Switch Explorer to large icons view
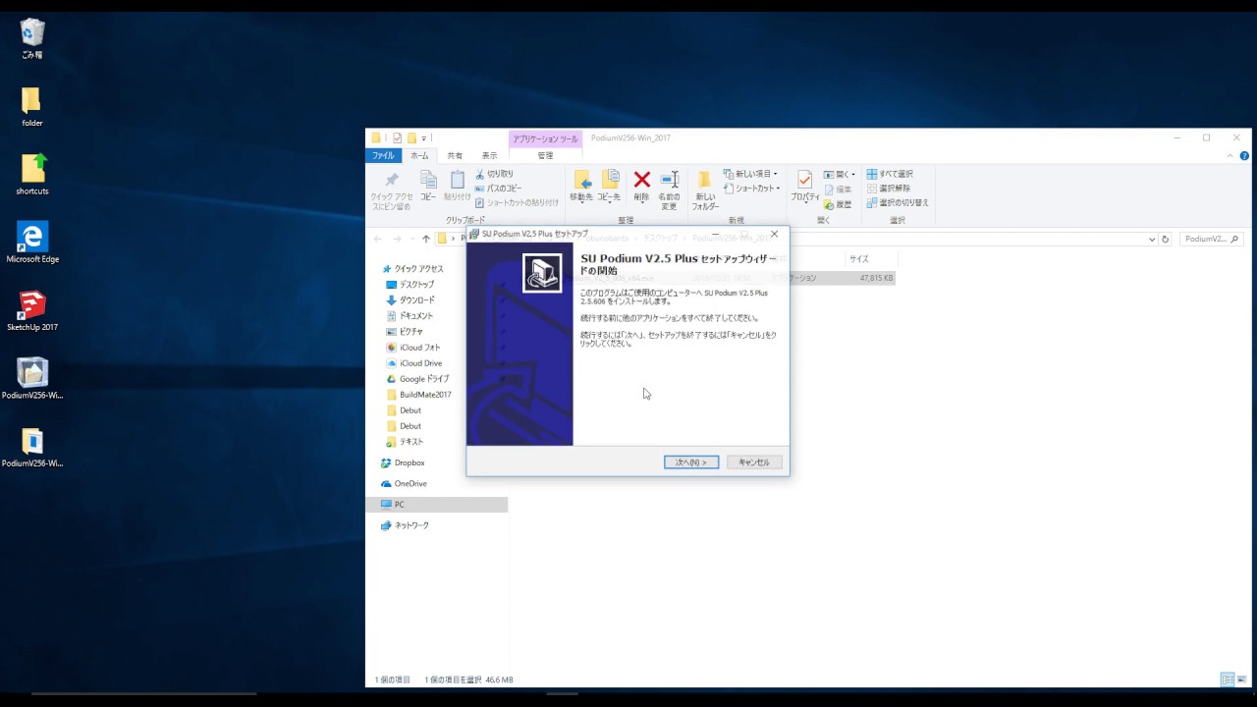The height and width of the screenshot is (707, 1257). [1242, 680]
